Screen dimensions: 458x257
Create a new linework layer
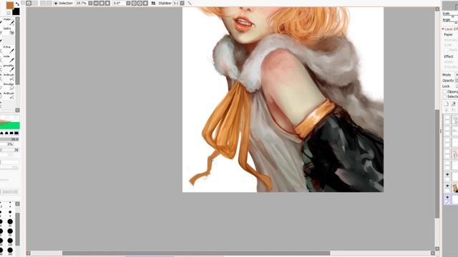pyautogui.click(x=453, y=104)
